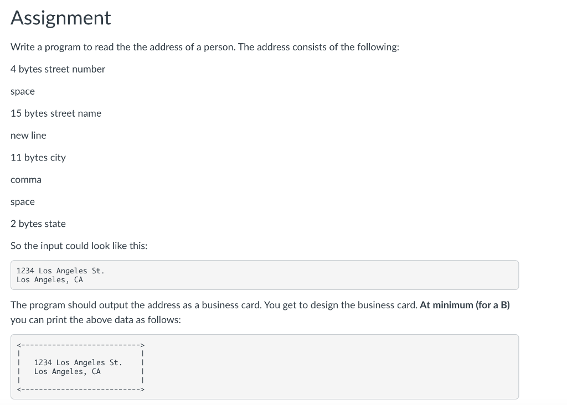Viewport: 567px width, 405px height.
Task: Click 'Los Angeles, CA' inside business card
Action: (x=68, y=372)
